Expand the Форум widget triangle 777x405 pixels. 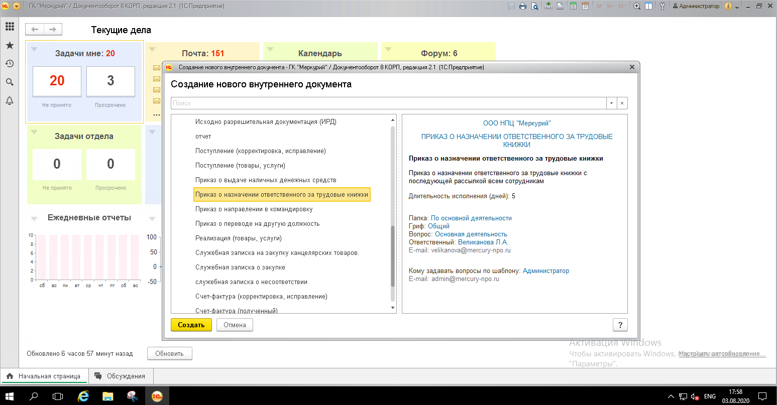pos(388,49)
